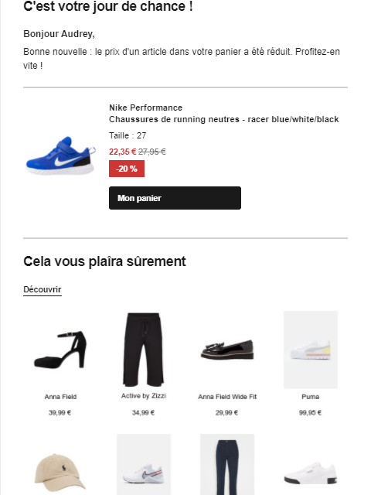Open the Mon panier button
This screenshot has height=495, width=371.
click(x=175, y=198)
